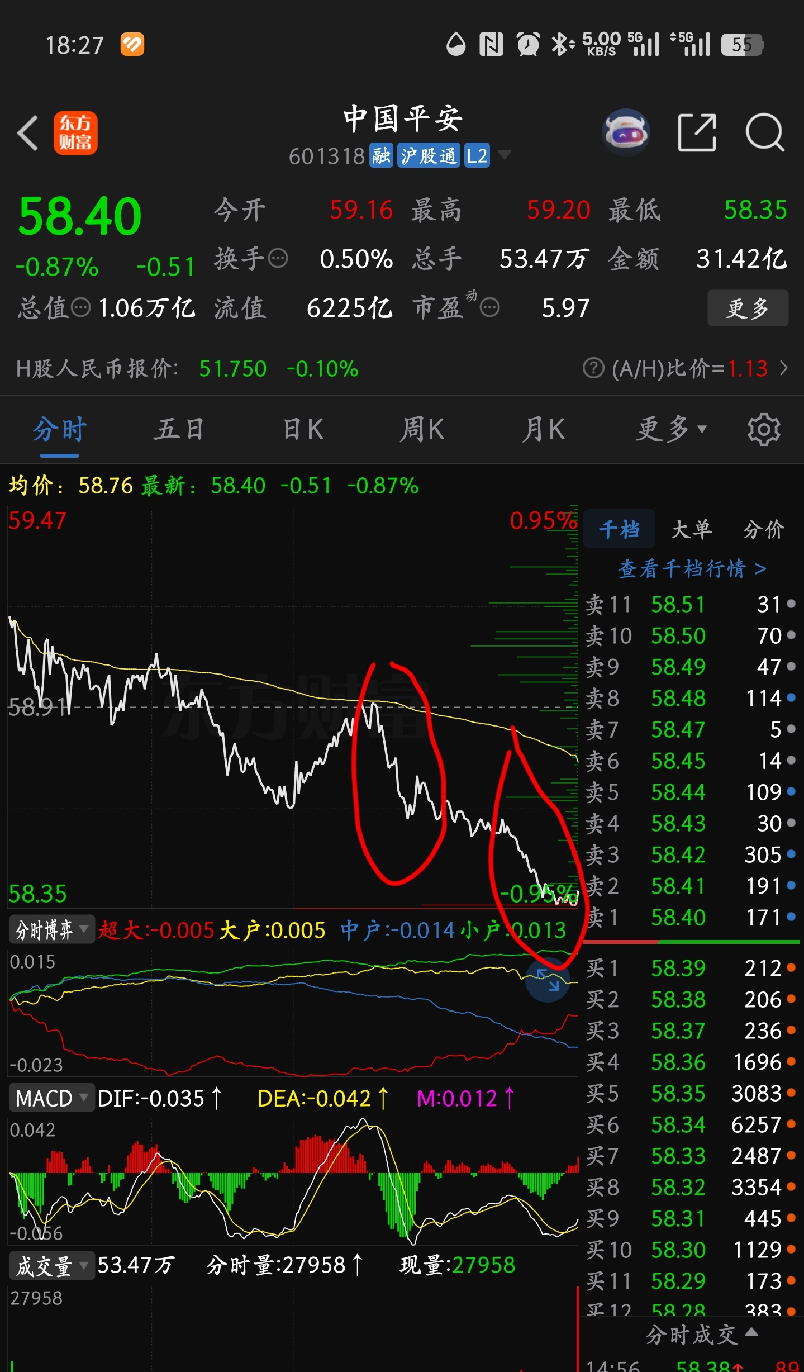Tap the 买10 58.30 order row
804x1372 pixels.
692,1250
